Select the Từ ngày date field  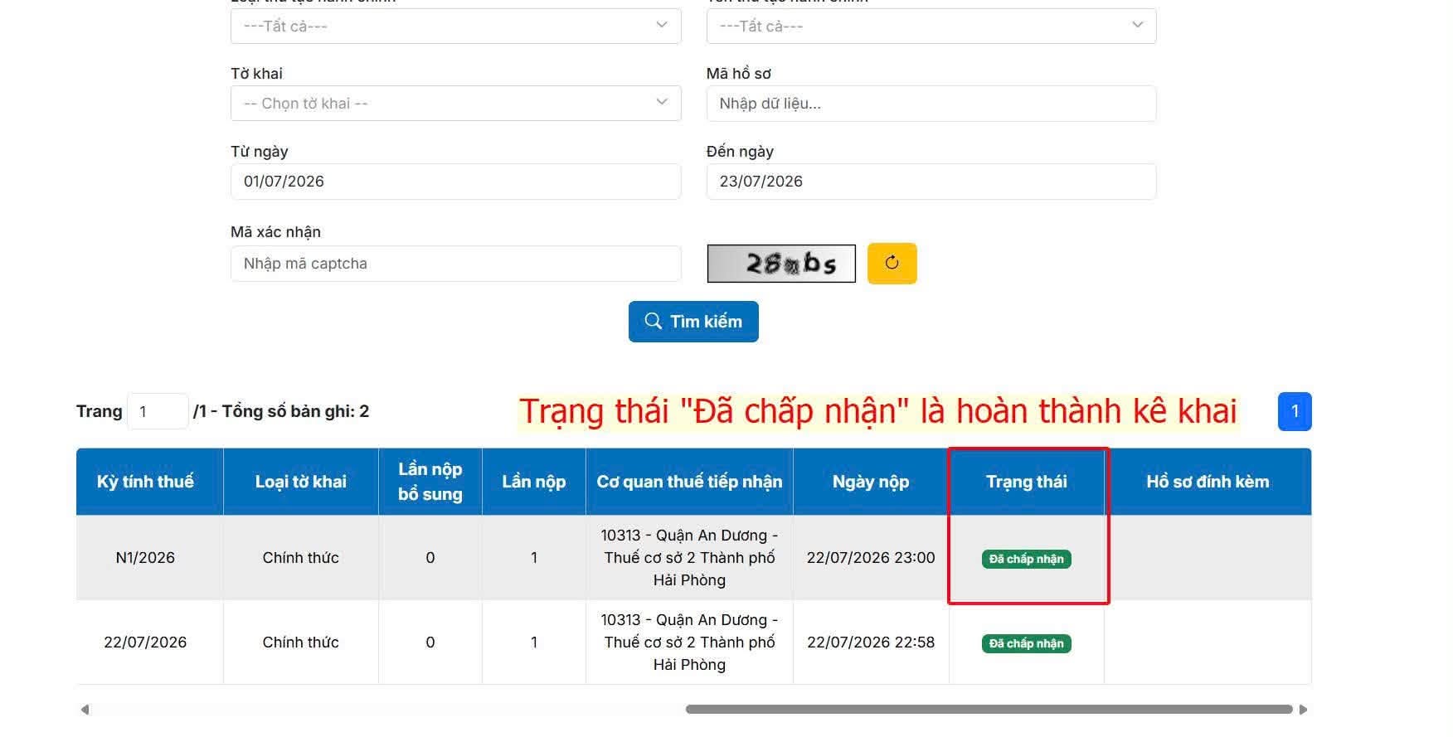point(455,182)
